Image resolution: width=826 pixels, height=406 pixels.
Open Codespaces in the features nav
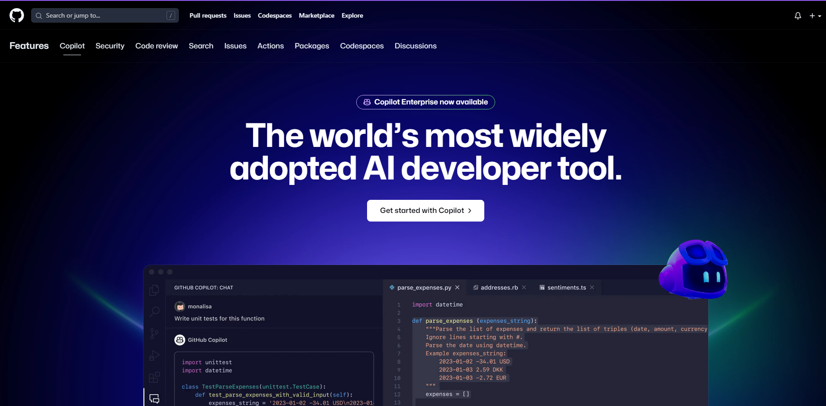[362, 46]
